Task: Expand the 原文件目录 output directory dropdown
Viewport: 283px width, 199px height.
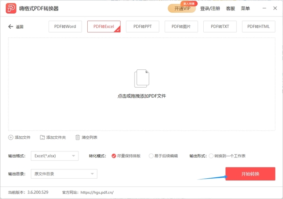Action: click(x=64, y=174)
